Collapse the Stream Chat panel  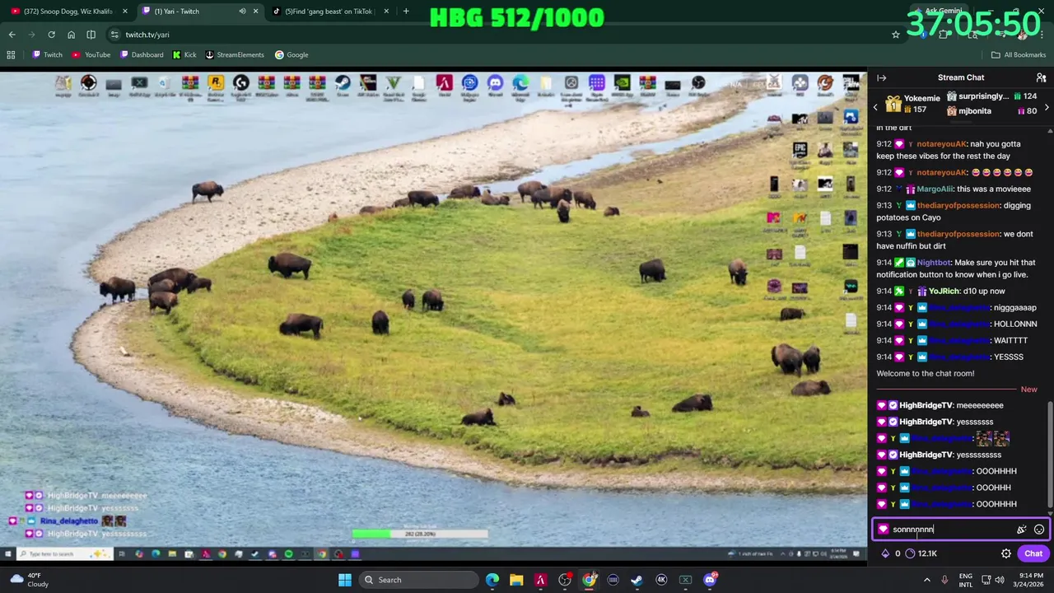[x=881, y=77]
